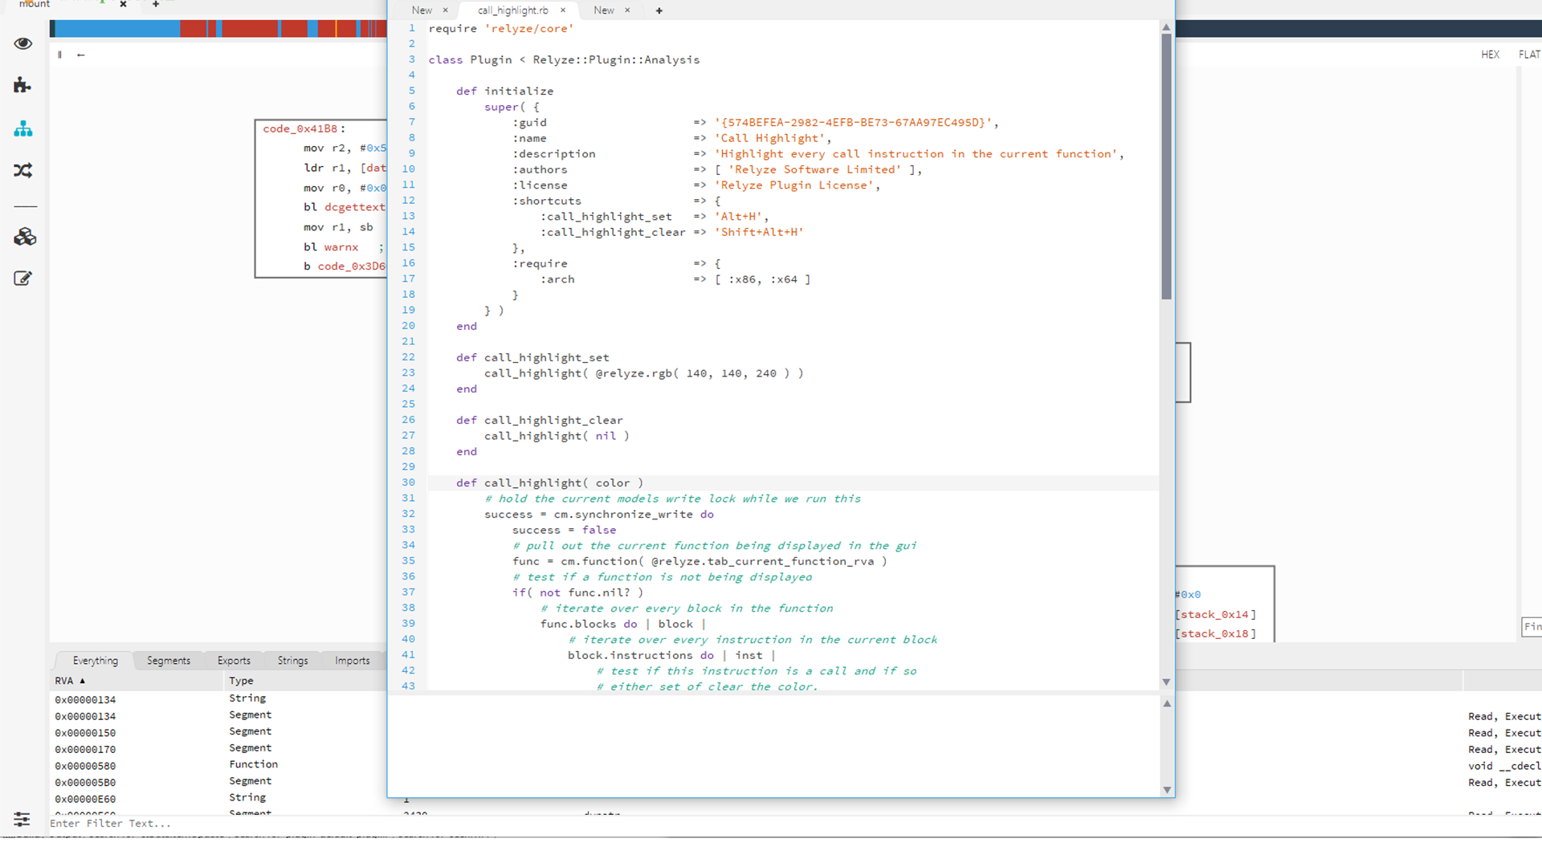Add a new editor tab with plus icon
Image resolution: width=1542 pixels, height=867 pixels.
[x=659, y=10]
